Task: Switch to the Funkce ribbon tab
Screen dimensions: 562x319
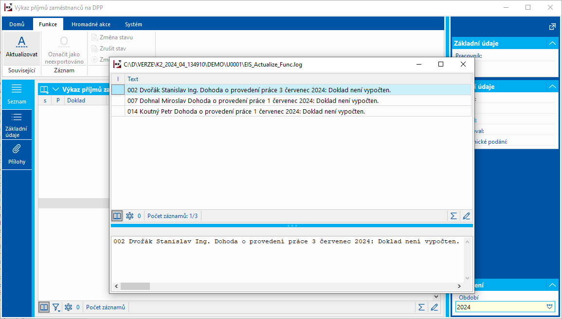Action: coord(48,24)
